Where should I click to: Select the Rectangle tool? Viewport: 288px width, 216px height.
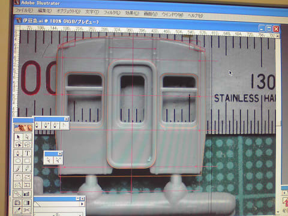(27, 161)
